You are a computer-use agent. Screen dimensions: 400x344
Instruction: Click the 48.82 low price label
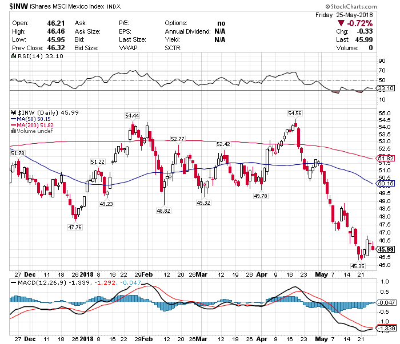(x=163, y=211)
